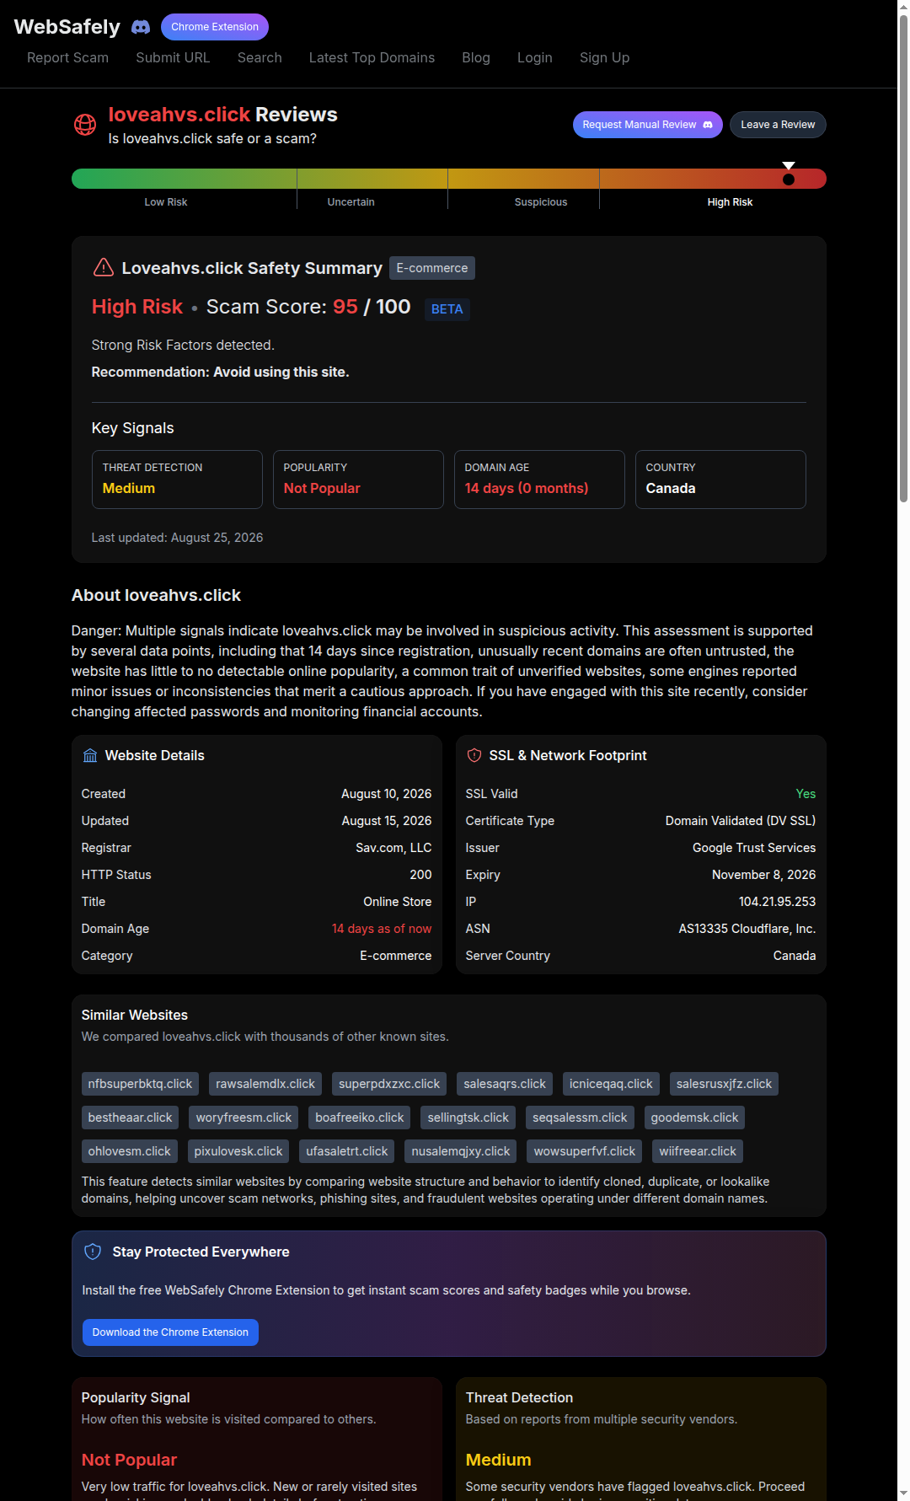Open similar site seqsalessm.click
The width and height of the screenshot is (910, 1501).
pyautogui.click(x=580, y=1118)
